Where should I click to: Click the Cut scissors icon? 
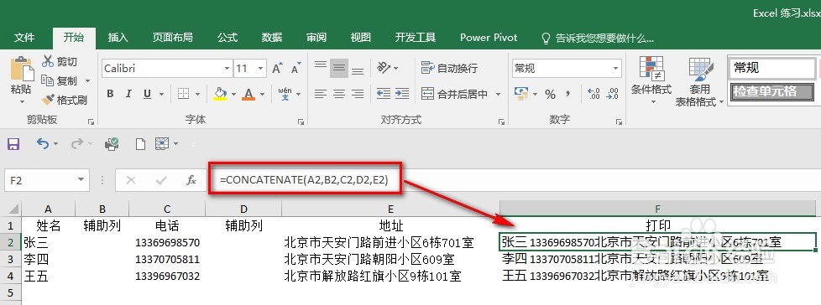(x=48, y=61)
